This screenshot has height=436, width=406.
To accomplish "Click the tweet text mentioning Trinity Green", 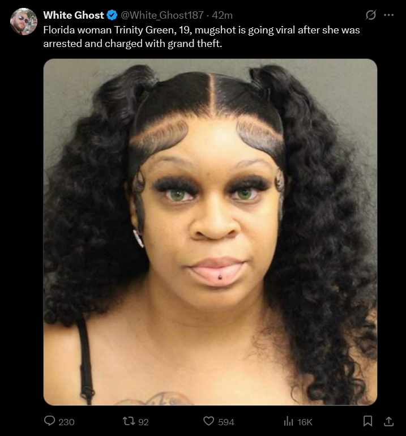I will pyautogui.click(x=202, y=37).
